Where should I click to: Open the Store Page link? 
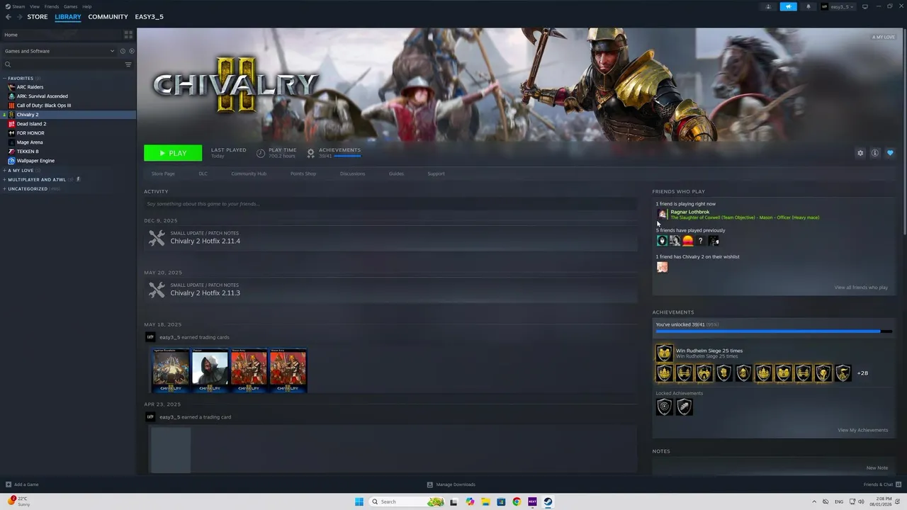163,174
